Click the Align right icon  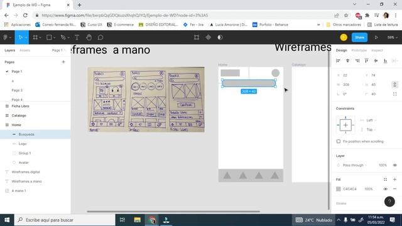click(x=357, y=61)
